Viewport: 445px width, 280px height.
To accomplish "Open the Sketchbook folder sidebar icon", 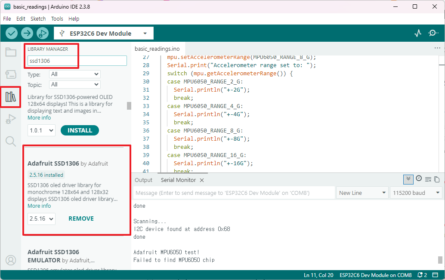I will tap(11, 52).
